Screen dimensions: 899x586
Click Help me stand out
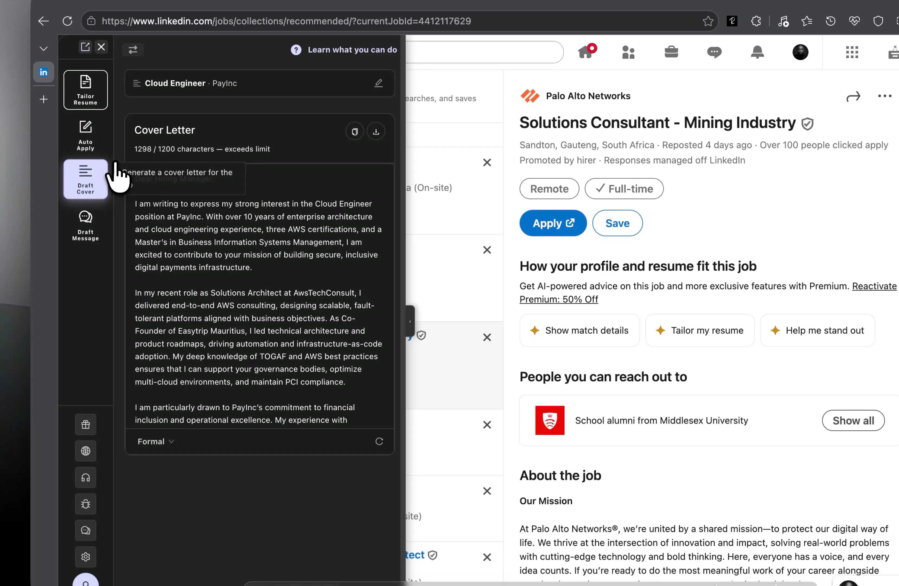[817, 330]
